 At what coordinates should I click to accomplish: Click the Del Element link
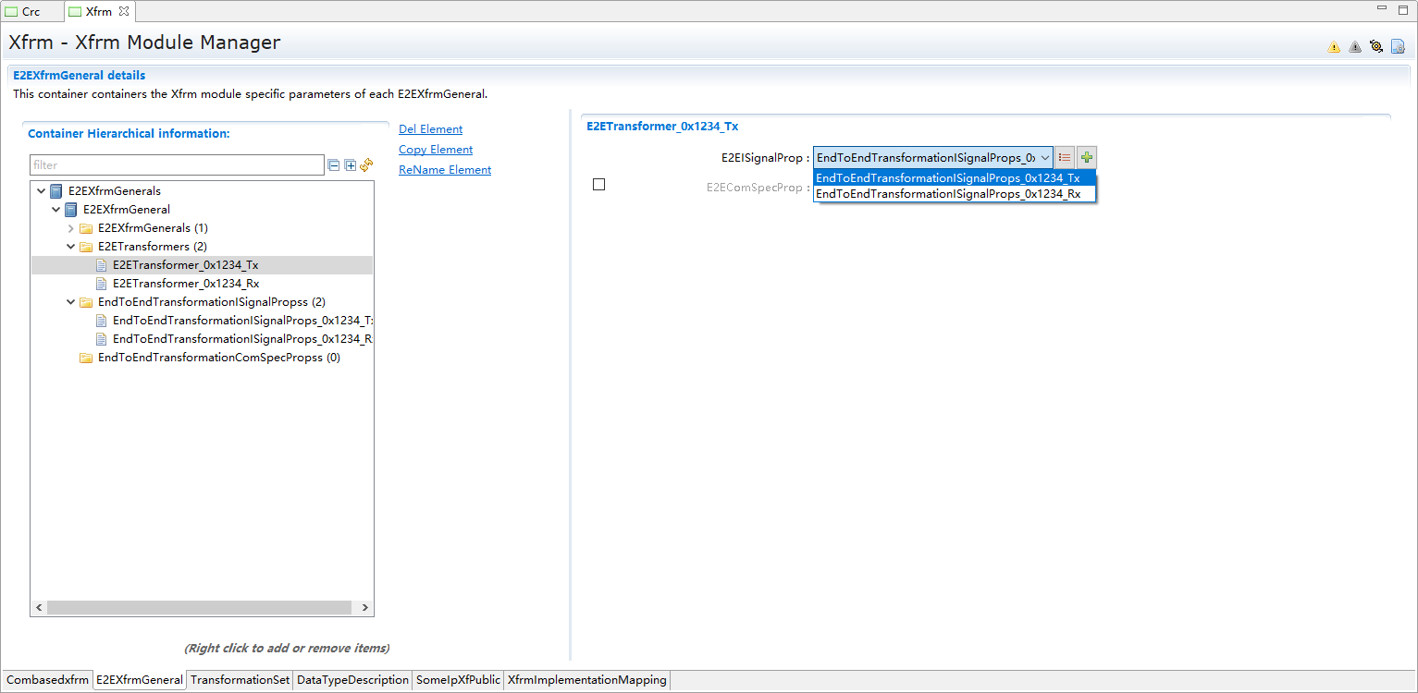point(430,129)
